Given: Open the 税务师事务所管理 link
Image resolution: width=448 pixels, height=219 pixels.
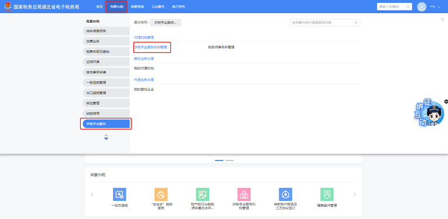Looking at the screenshot, I should pyautogui.click(x=221, y=47).
